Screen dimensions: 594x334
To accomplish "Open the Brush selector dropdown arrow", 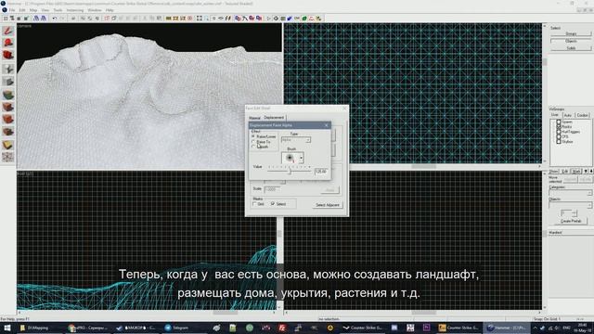I will coord(301,158).
